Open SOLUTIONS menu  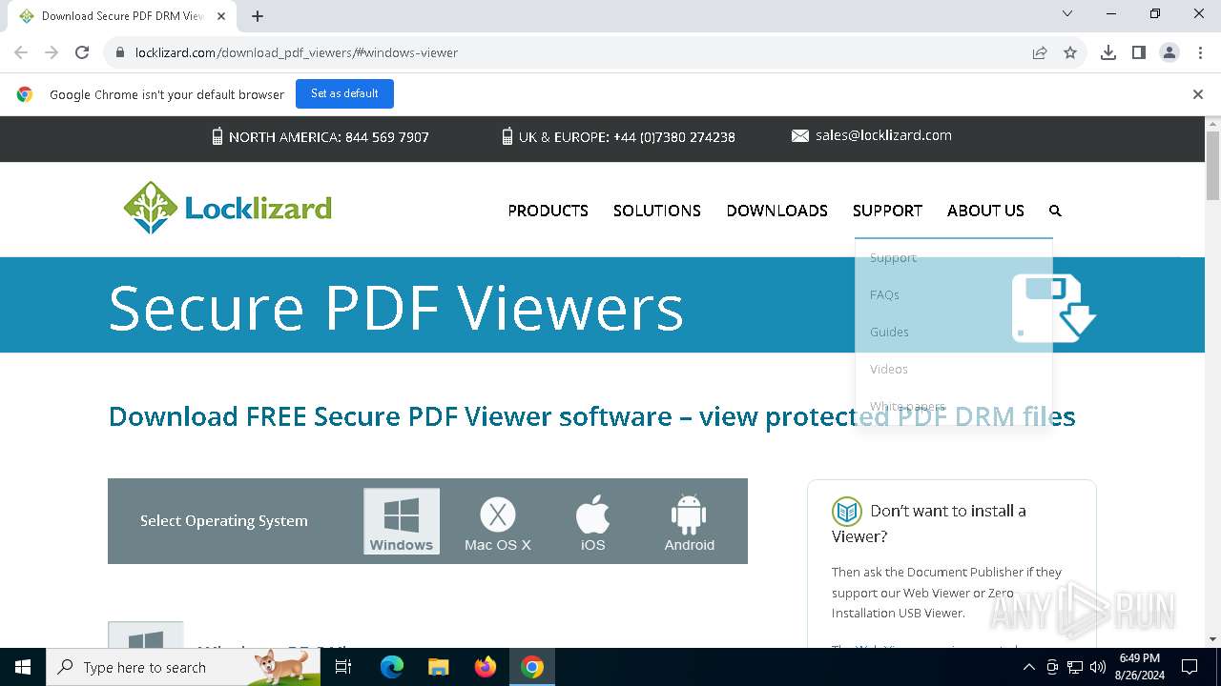pyautogui.click(x=657, y=211)
